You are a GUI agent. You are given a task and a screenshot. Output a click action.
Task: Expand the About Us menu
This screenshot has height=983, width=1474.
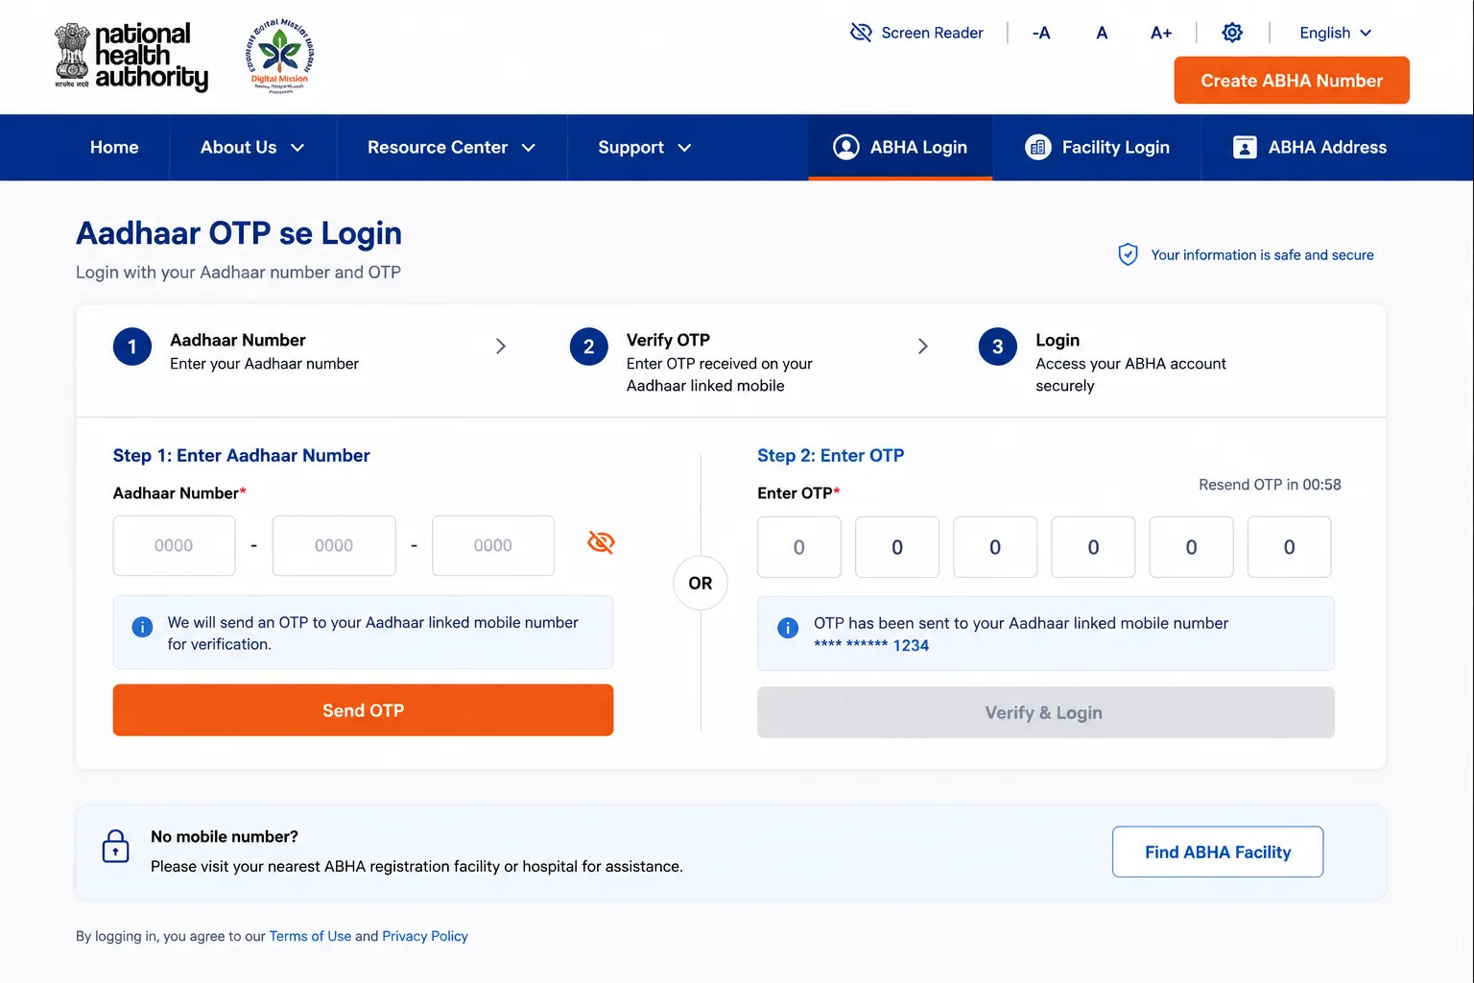point(252,148)
